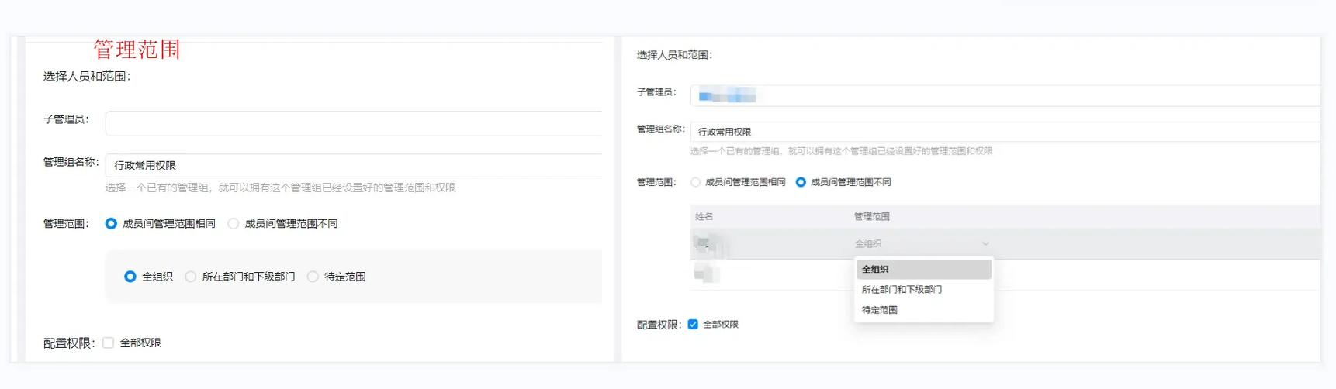
Task: Click the dropdown chevron arrow in table row
Action: pyautogui.click(x=985, y=243)
